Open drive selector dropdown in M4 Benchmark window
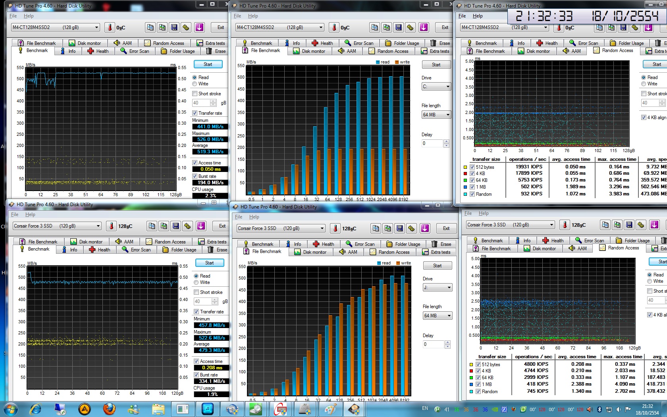The height and width of the screenshot is (417, 667). (x=55, y=27)
